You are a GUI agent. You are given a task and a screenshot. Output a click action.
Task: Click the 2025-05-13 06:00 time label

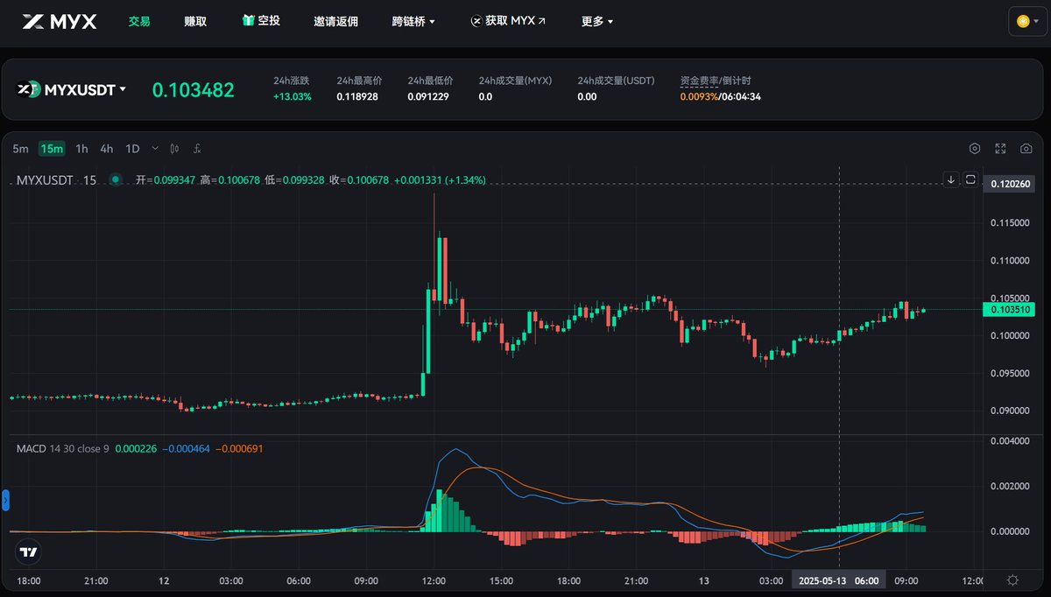839,580
